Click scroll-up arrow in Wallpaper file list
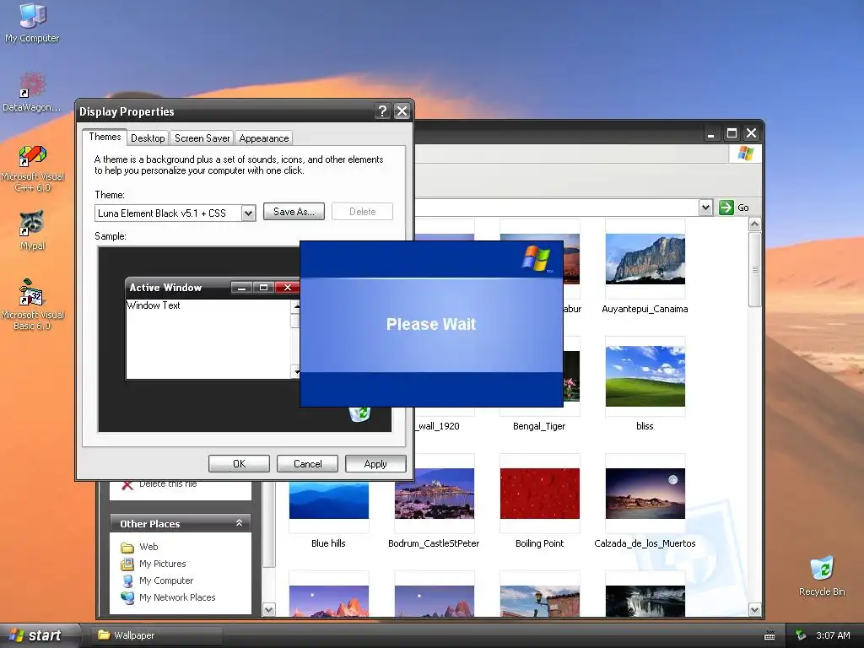 [x=755, y=224]
